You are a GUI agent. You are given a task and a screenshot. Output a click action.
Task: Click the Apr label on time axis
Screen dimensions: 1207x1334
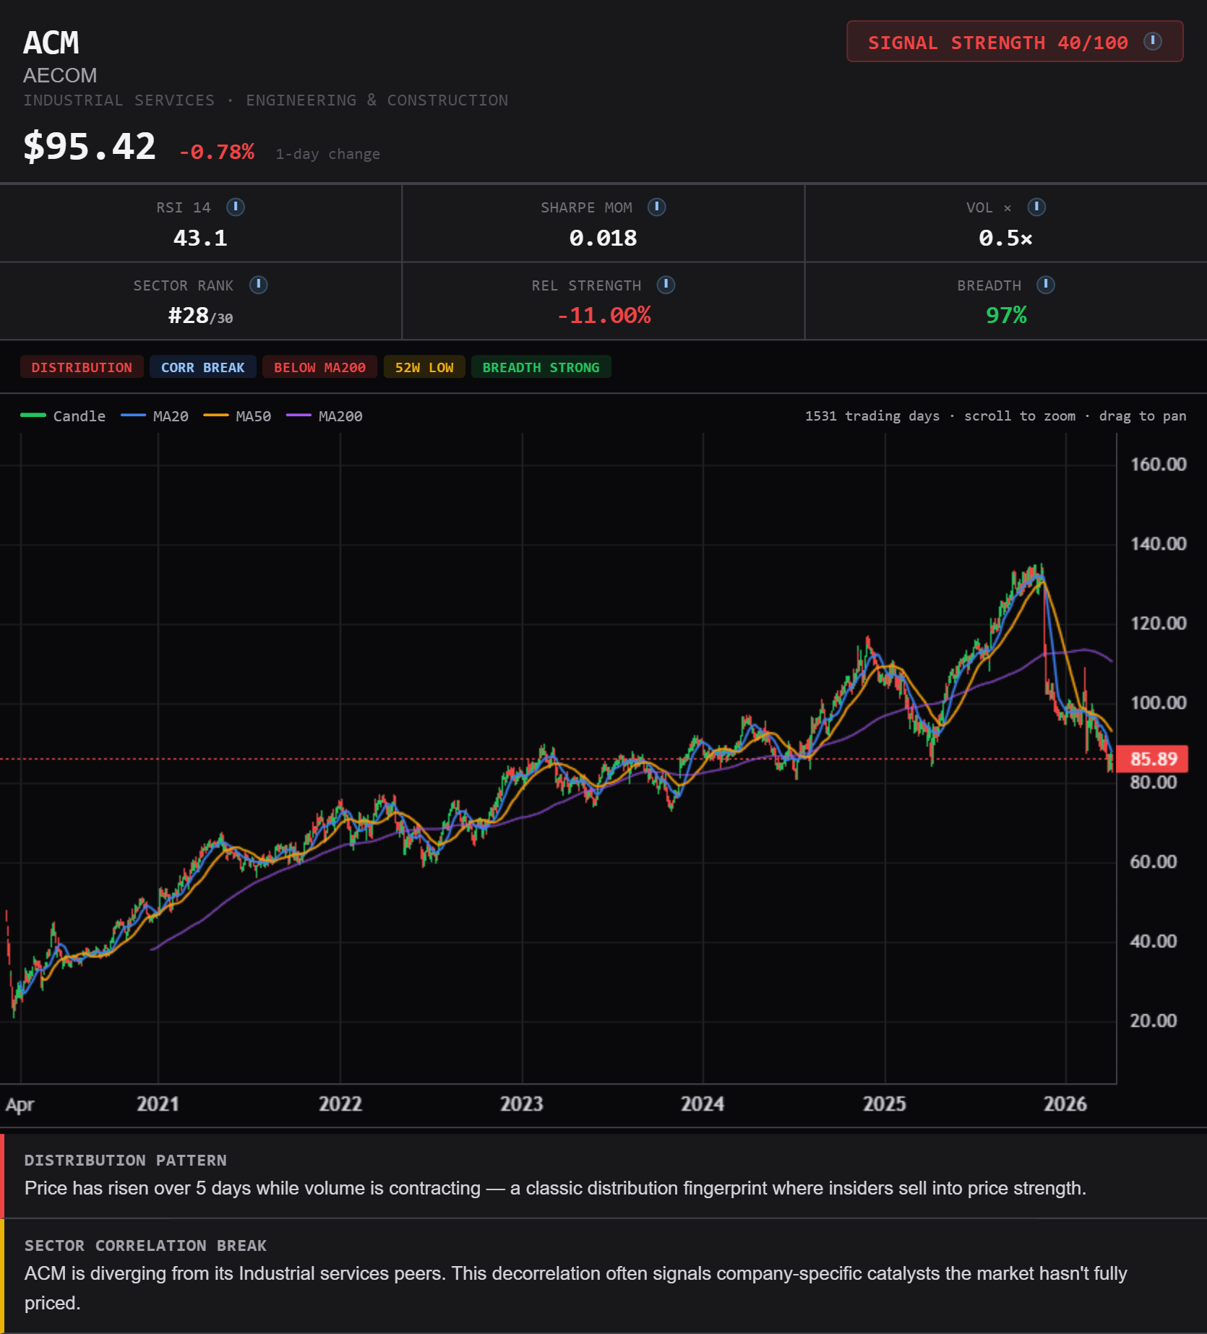(x=20, y=1105)
